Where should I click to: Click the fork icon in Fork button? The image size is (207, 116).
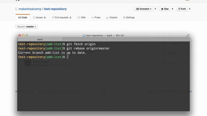point(179,9)
